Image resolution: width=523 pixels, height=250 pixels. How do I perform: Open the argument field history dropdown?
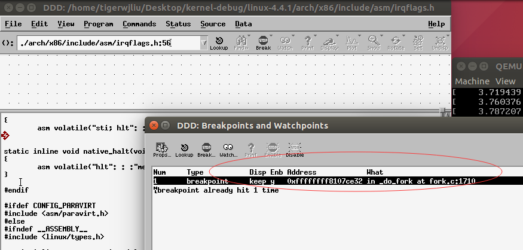pyautogui.click(x=204, y=43)
